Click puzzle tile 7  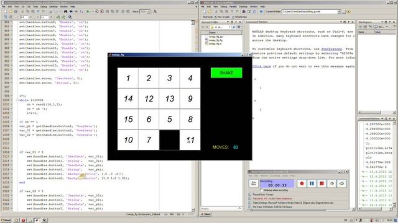pos(149,140)
